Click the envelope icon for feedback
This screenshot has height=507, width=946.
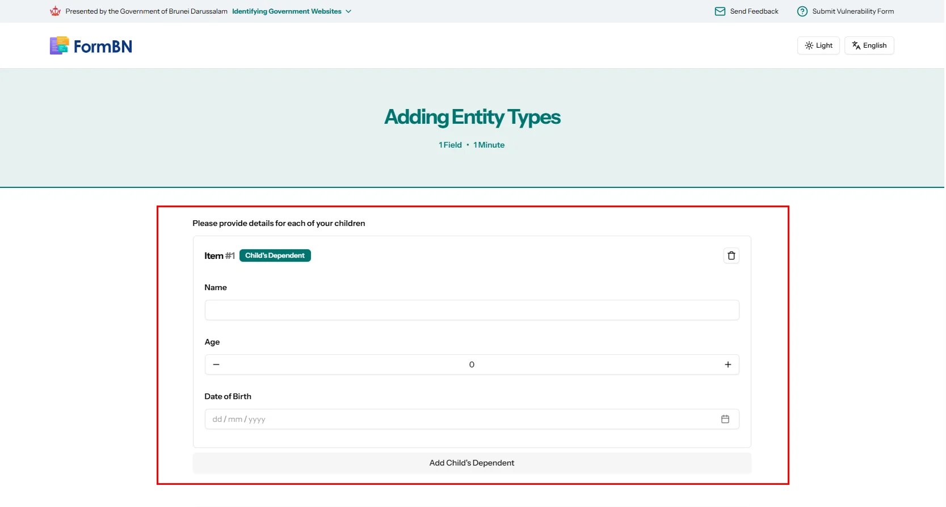[720, 11]
